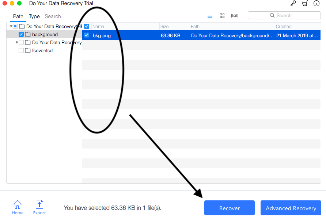Check the fseventsd folder checkbox
Screen dimensions: 326x223
pyautogui.click(x=21, y=50)
